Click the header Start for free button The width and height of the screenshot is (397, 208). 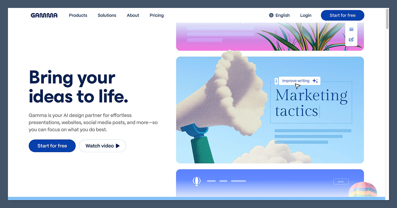click(342, 15)
